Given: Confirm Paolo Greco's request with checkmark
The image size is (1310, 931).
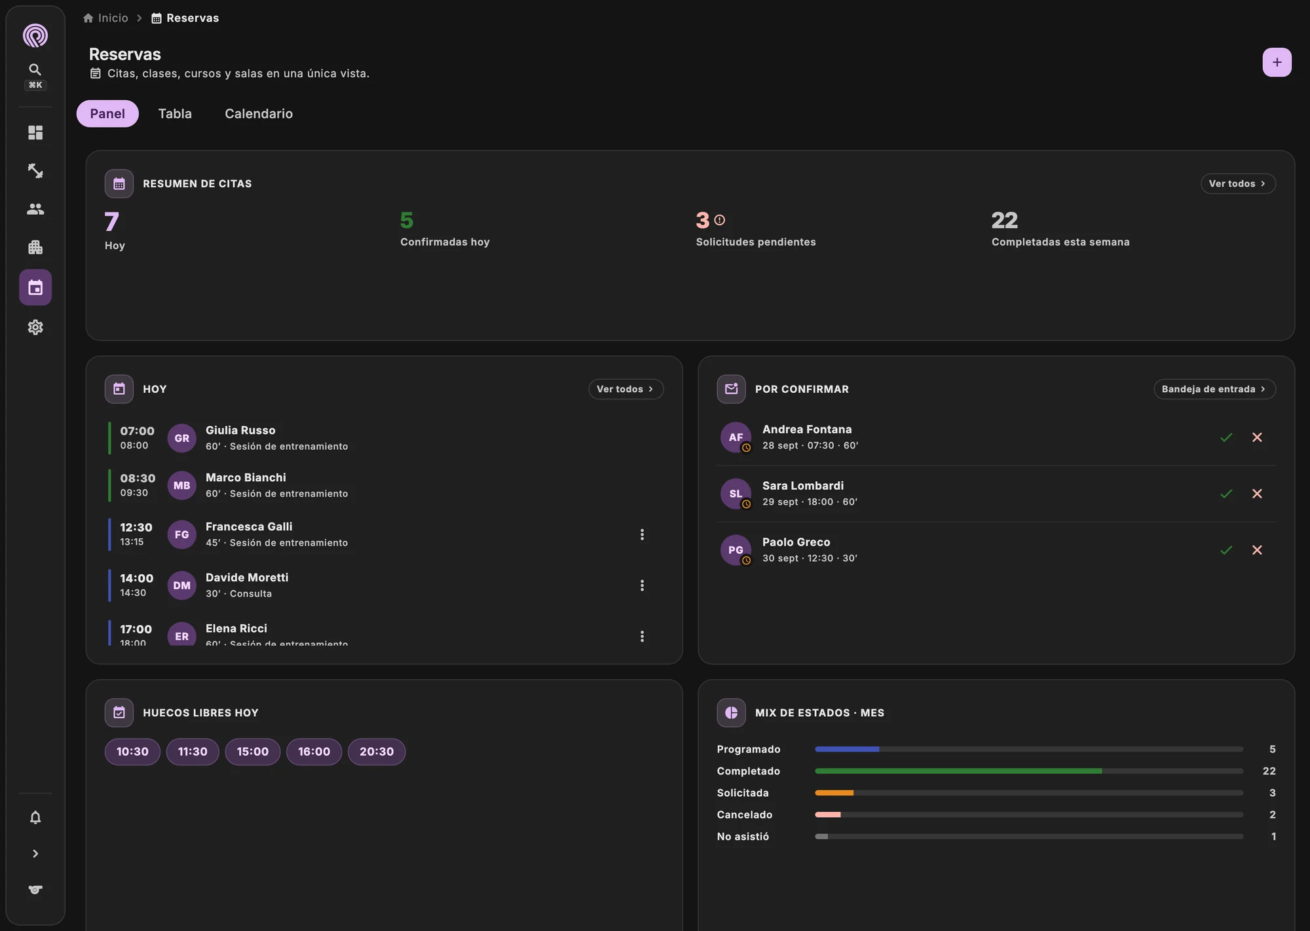Looking at the screenshot, I should click(1226, 550).
